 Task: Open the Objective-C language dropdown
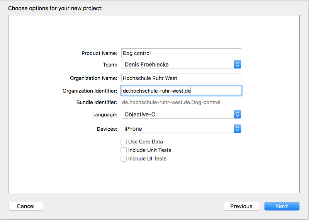(178, 114)
